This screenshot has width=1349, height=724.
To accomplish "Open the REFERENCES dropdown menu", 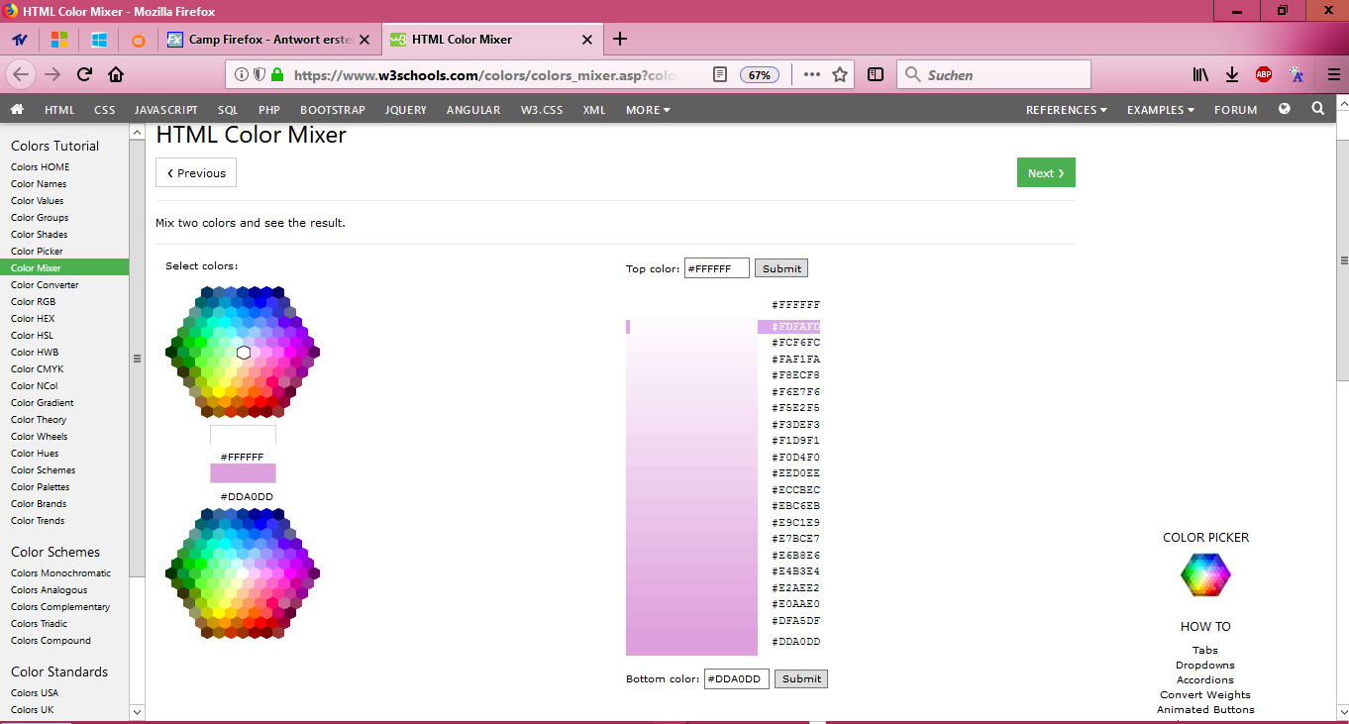I will pyautogui.click(x=1066, y=110).
